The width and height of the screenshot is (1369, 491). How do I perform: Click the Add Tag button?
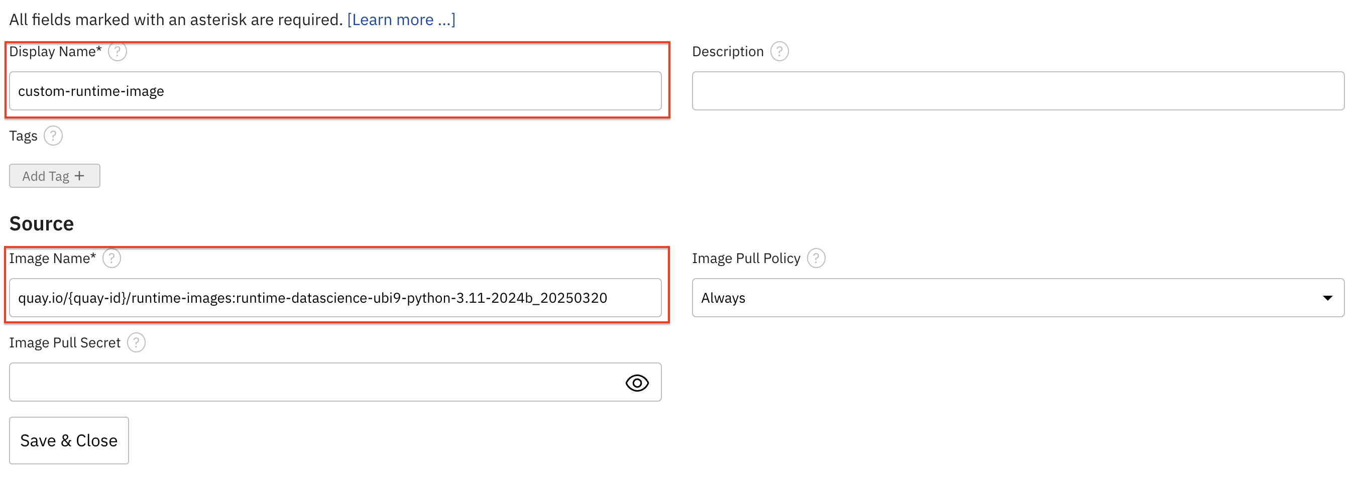pyautogui.click(x=55, y=176)
